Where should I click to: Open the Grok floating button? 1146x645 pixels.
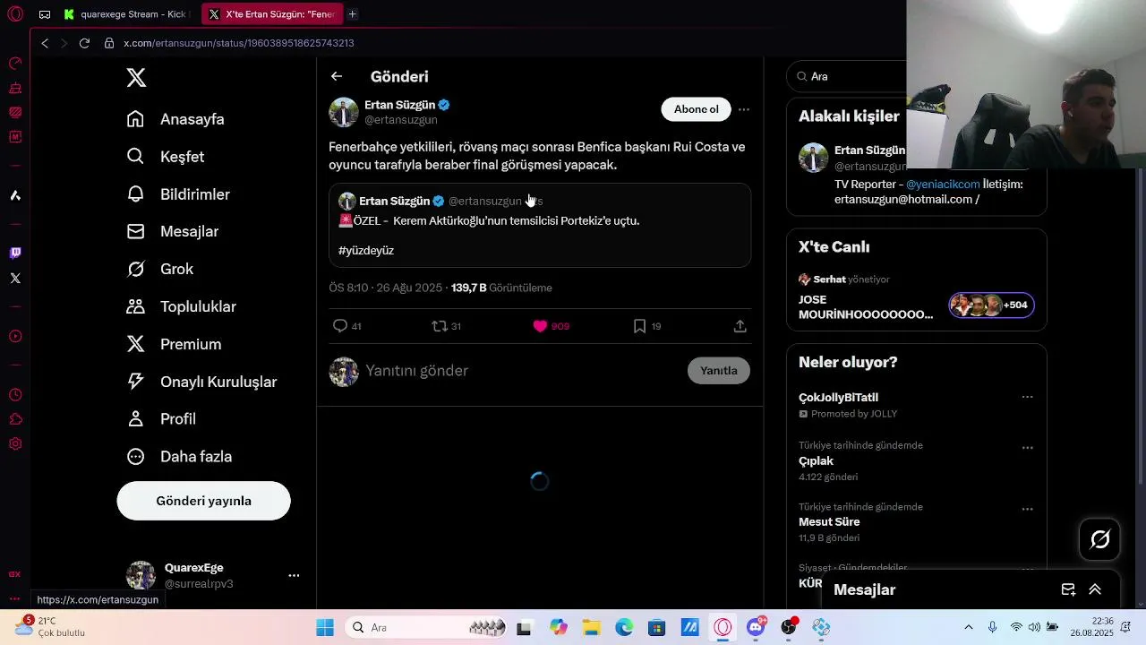click(x=1099, y=539)
